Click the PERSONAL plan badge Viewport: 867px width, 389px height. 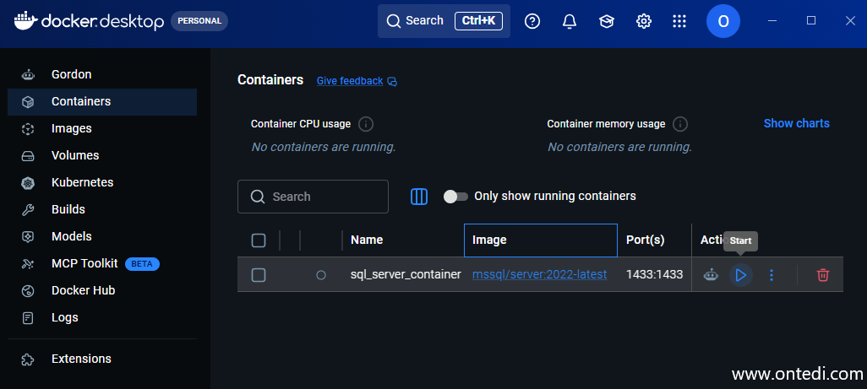coord(199,21)
